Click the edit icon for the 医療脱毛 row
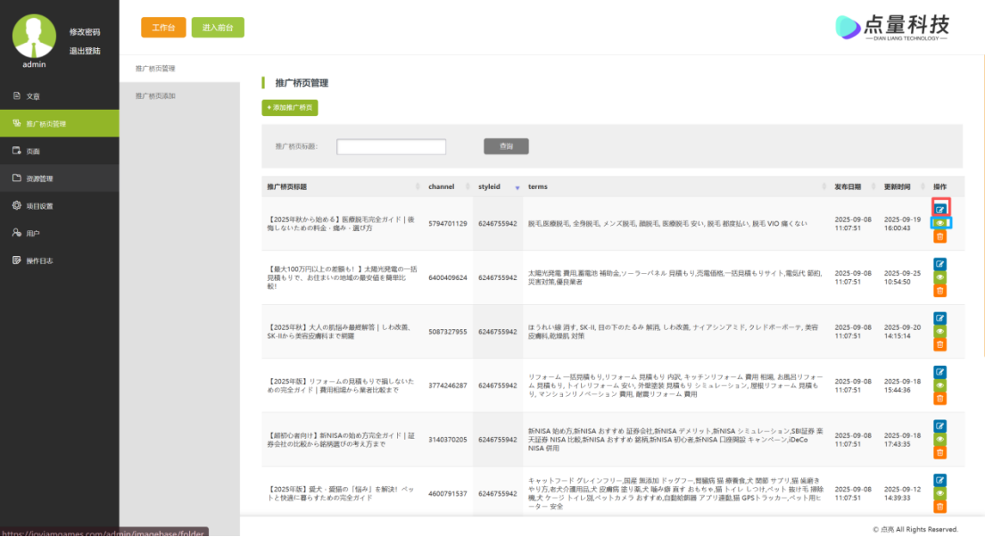The height and width of the screenshot is (537, 985). [x=939, y=209]
